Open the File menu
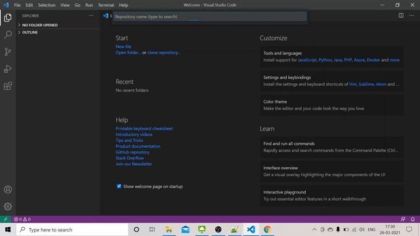This screenshot has height=236, width=420. [17, 5]
